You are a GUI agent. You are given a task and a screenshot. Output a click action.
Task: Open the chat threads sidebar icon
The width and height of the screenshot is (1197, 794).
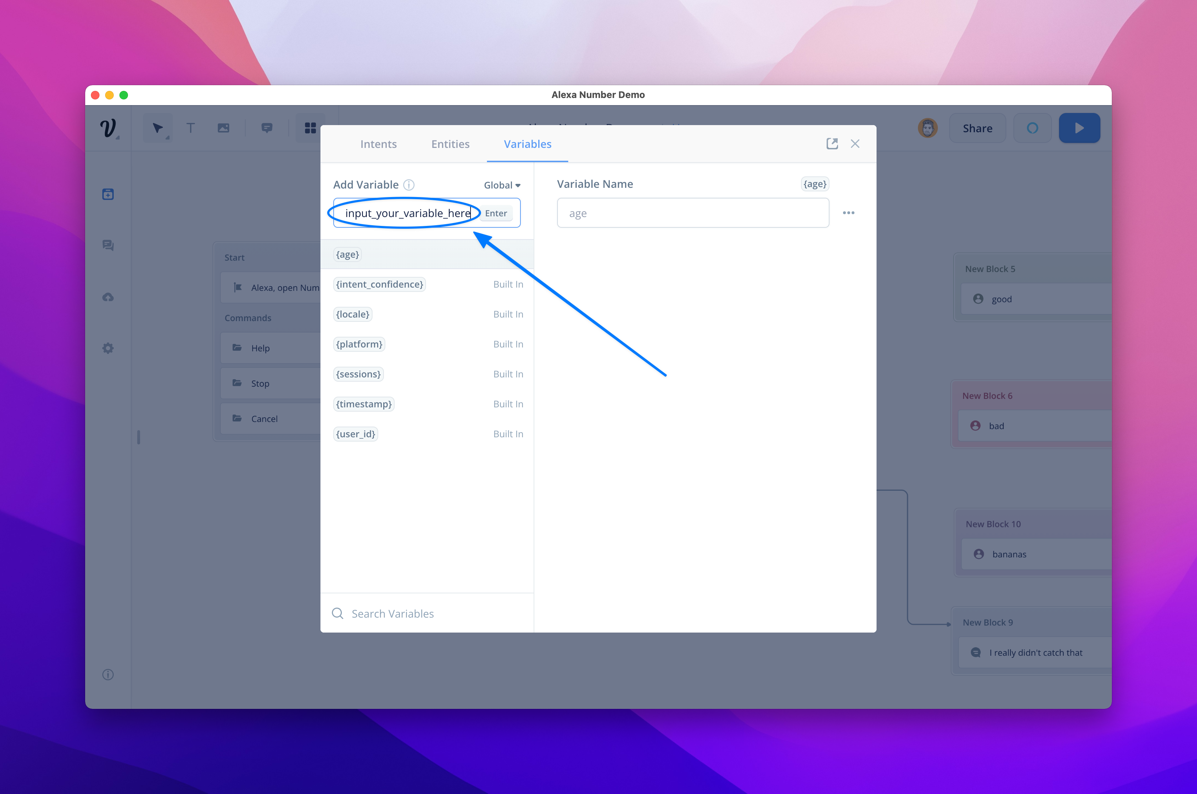pos(108,245)
